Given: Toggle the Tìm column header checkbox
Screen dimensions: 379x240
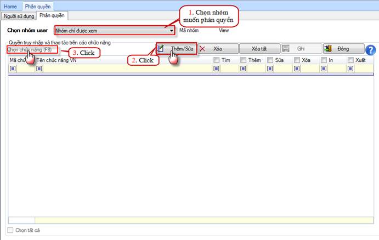Looking at the screenshot, I should (216, 60).
